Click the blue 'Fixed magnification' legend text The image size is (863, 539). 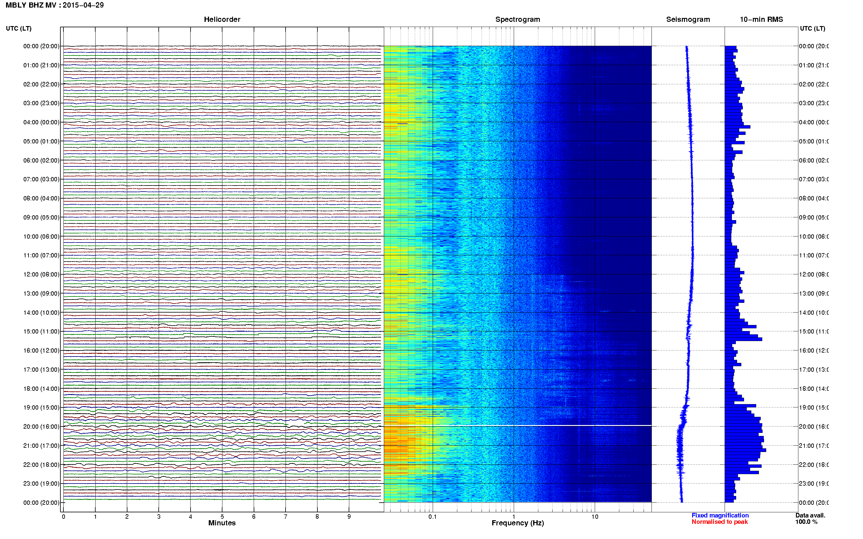[720, 515]
